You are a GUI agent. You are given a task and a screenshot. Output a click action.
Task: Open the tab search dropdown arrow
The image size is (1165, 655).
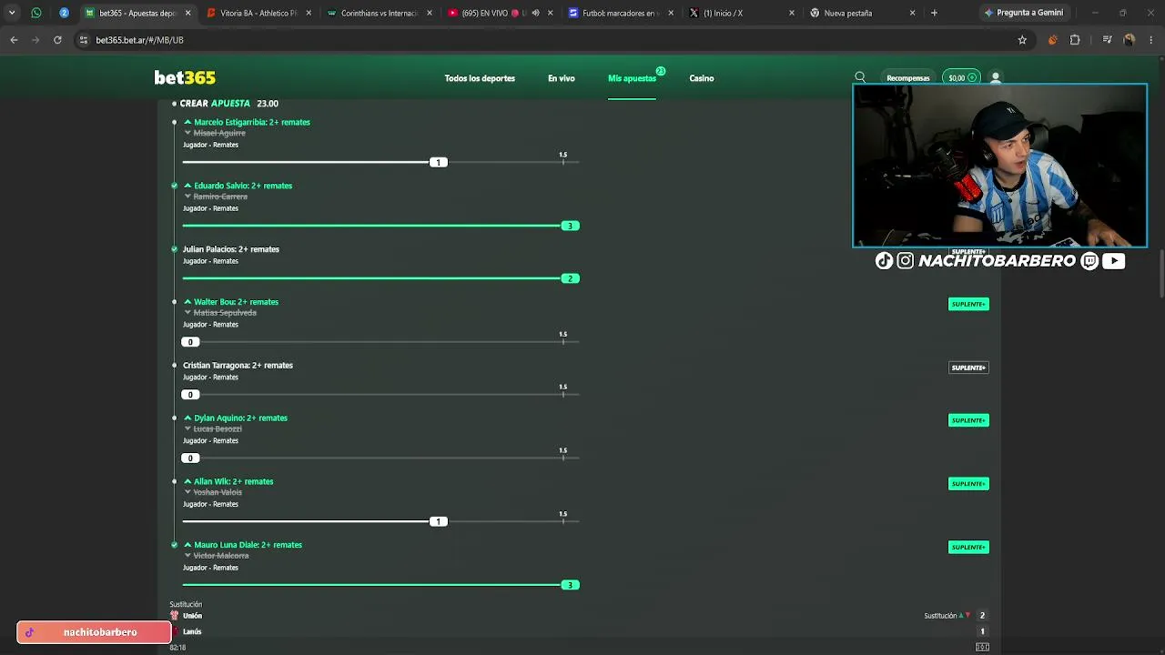tap(12, 13)
